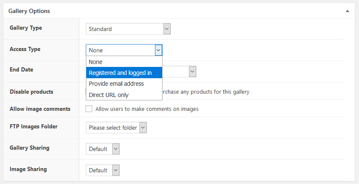Viewport: 359px width, 184px height.
Task: Pick 'Direct URL only' access option
Action: click(x=124, y=95)
